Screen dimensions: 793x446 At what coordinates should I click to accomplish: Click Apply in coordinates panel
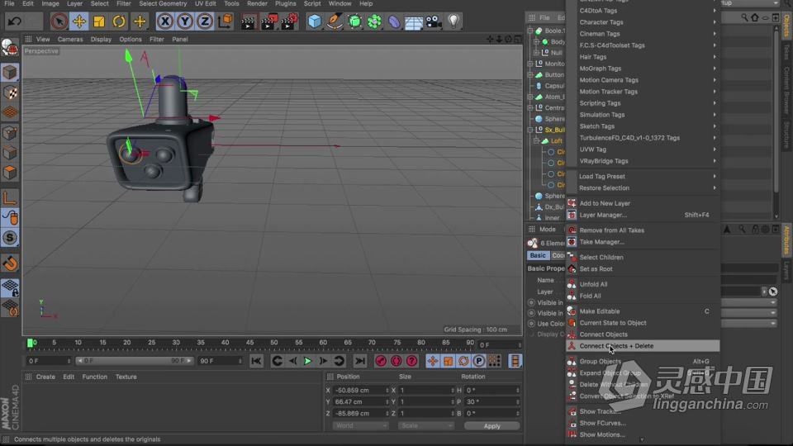(x=491, y=426)
